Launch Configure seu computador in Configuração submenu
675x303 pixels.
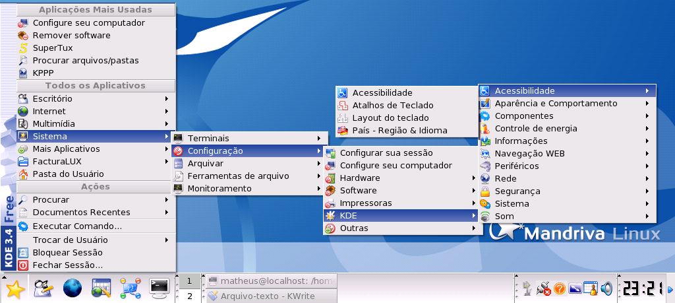click(401, 166)
